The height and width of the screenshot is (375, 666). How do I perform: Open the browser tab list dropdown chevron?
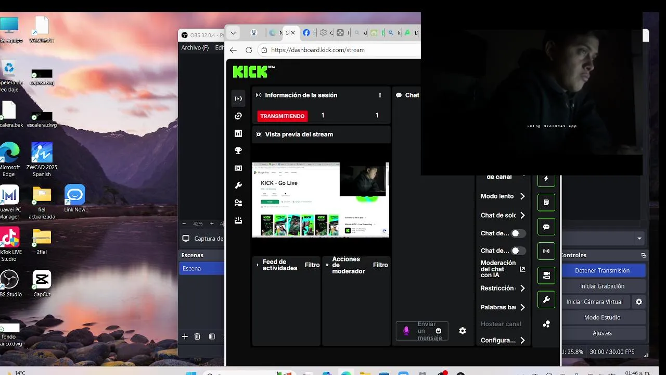233,33
